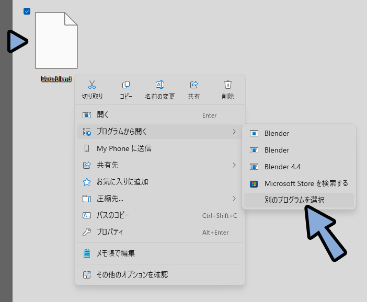Select the Data.blend file thumbnail

[56, 41]
